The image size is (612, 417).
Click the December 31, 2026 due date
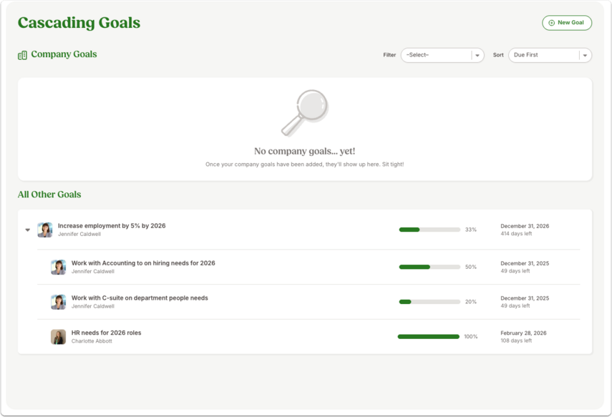[525, 226]
